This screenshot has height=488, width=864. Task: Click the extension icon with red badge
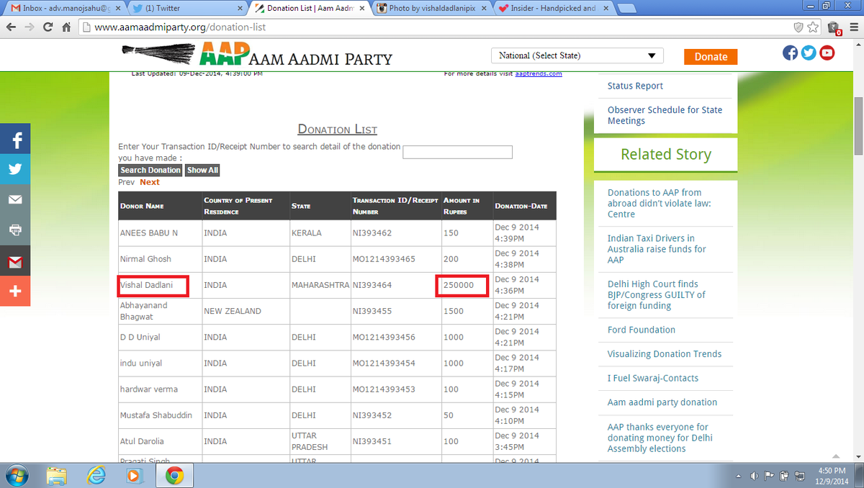pyautogui.click(x=834, y=28)
